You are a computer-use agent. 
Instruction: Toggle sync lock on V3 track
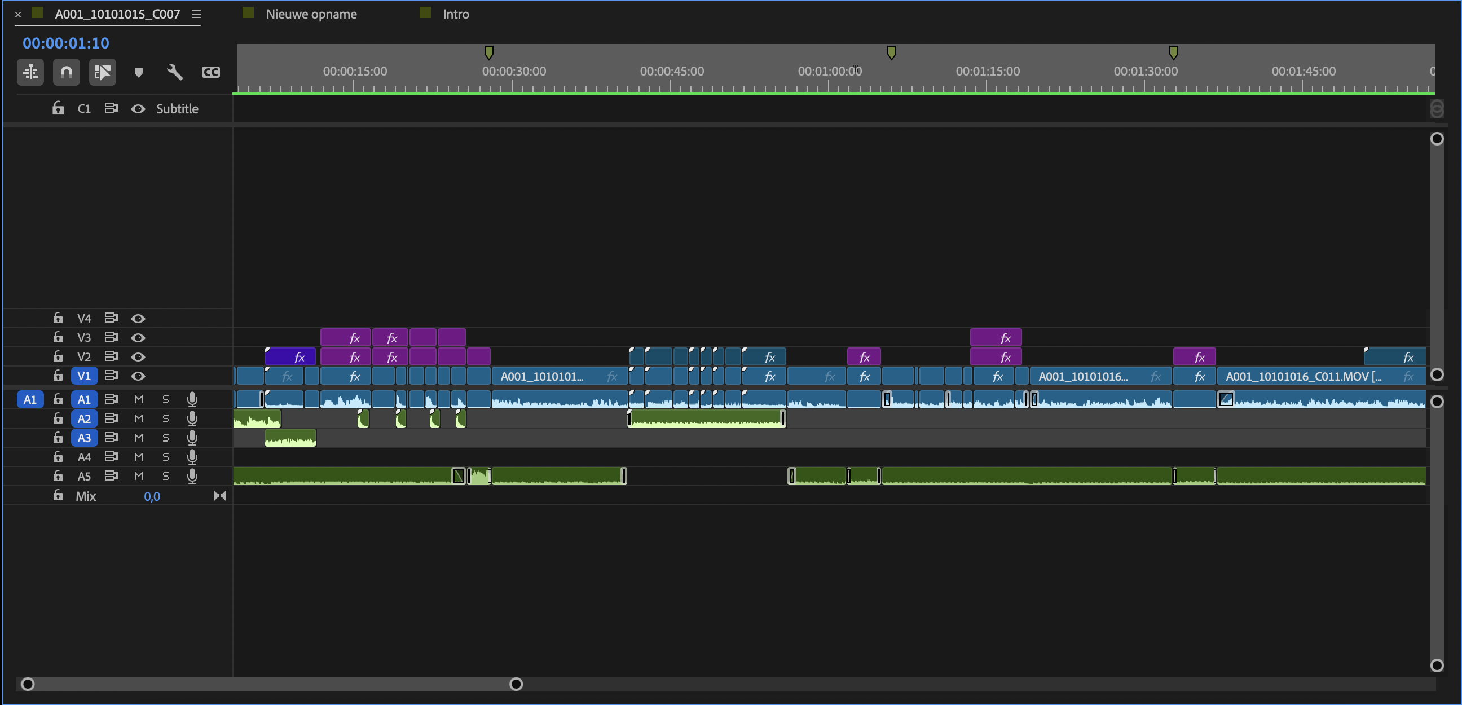(x=111, y=337)
